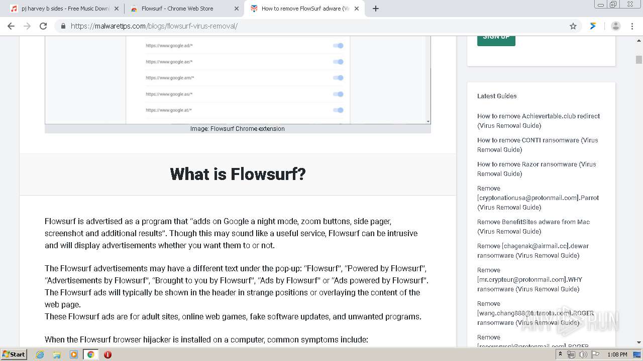
Task: Open the Chrome profile avatar
Action: [615, 26]
